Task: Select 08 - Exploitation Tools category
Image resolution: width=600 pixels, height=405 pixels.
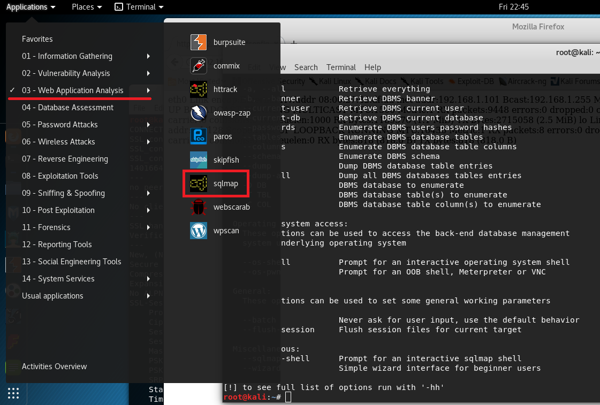Action: 60,176
